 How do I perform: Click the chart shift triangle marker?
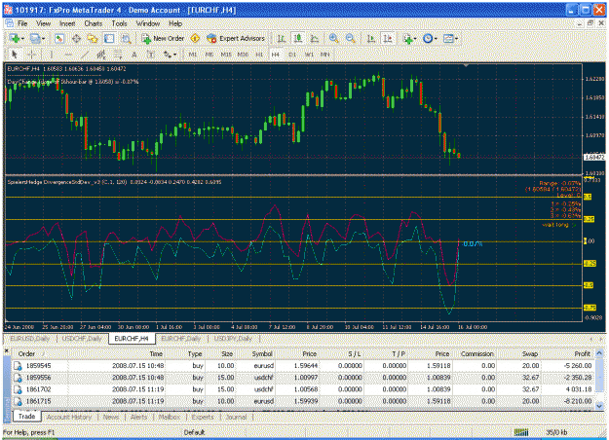point(466,65)
